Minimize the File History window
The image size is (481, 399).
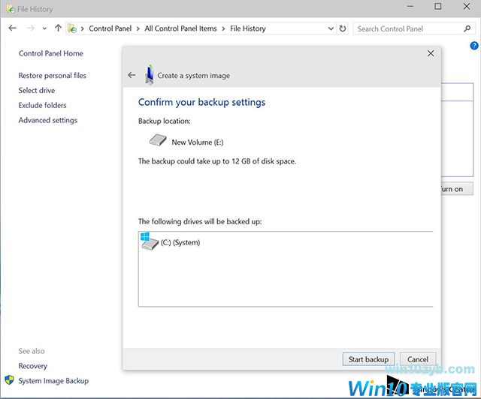[x=410, y=7]
